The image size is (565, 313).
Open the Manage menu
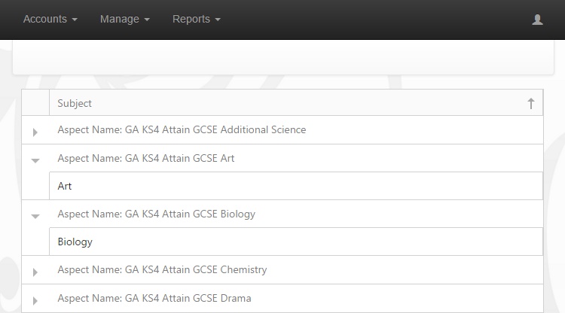[x=124, y=19]
